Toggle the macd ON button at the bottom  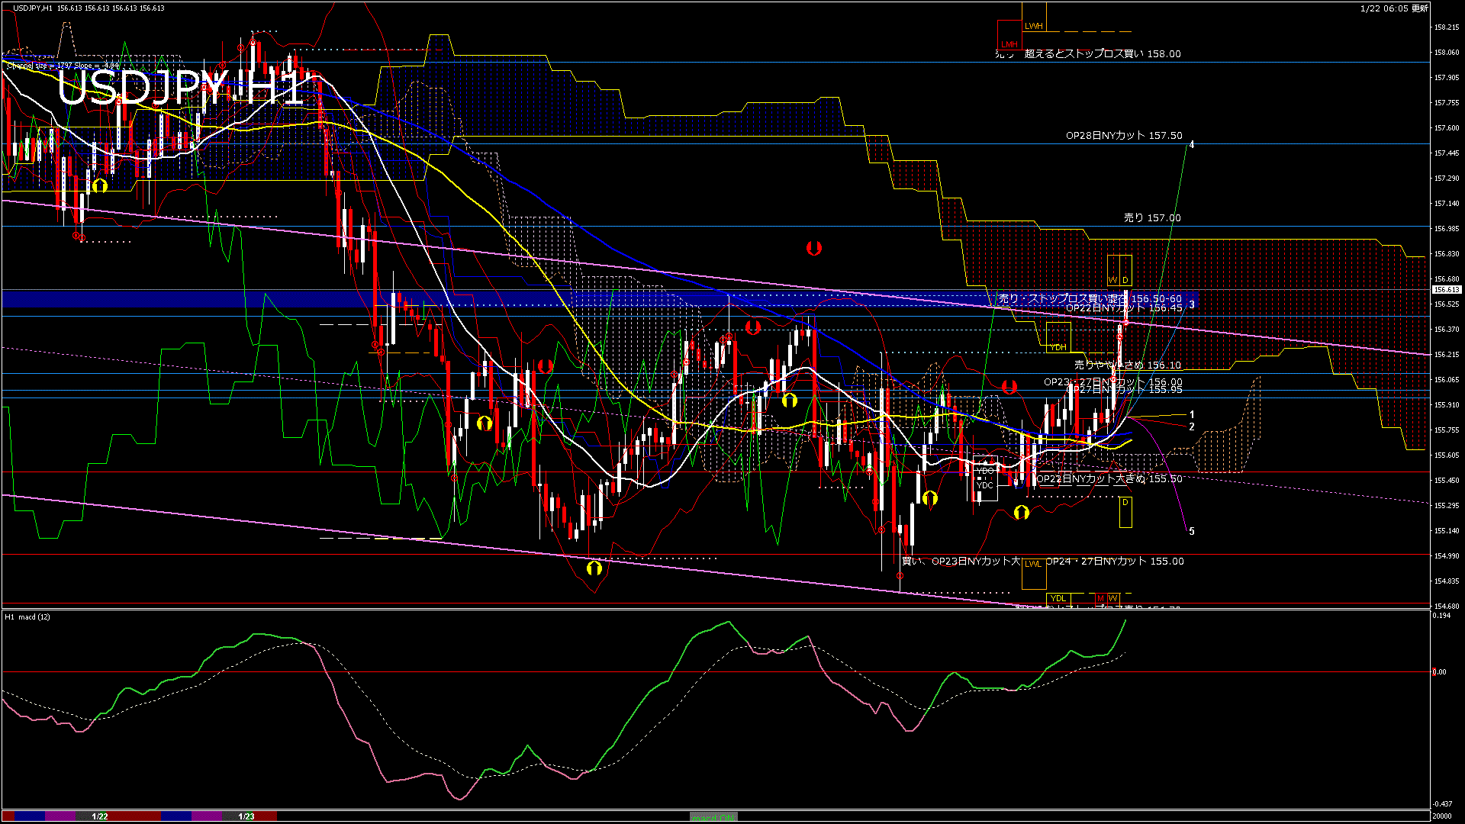point(713,817)
